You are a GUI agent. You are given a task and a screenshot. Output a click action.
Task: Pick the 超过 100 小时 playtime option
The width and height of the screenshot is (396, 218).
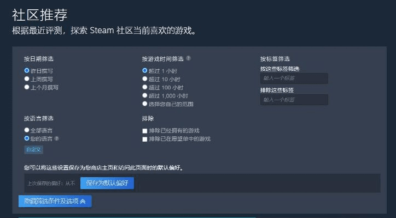pos(145,87)
